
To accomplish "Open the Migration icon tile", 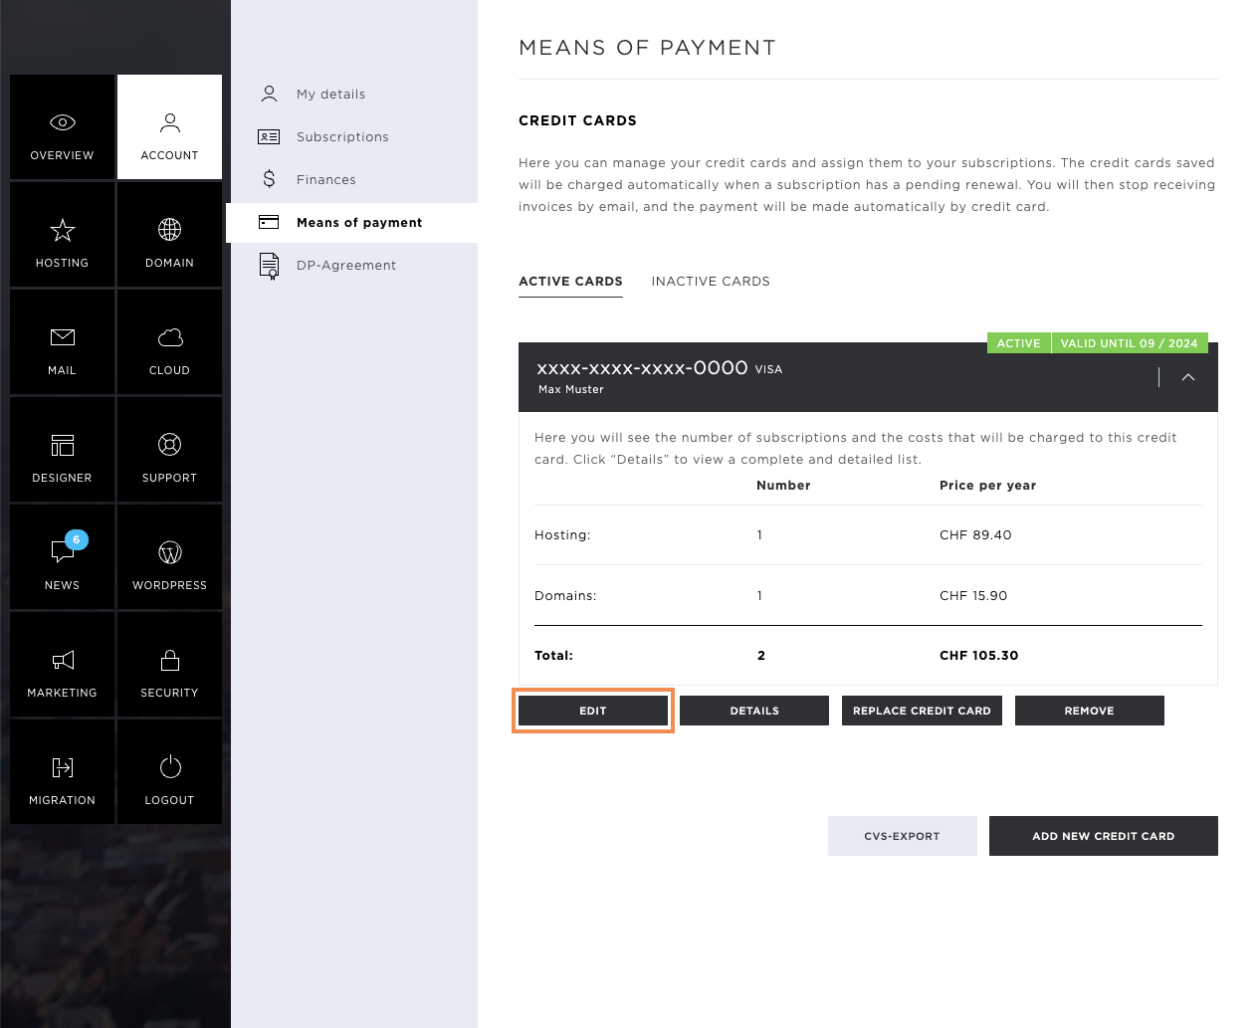I will (62, 772).
